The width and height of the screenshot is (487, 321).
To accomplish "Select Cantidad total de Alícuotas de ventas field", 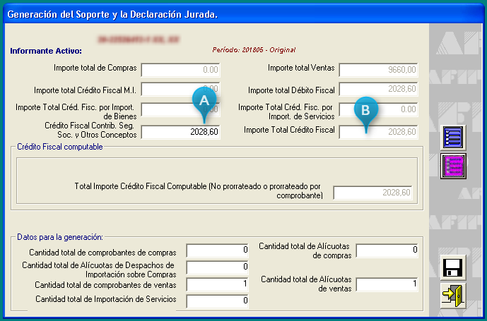I will [388, 284].
